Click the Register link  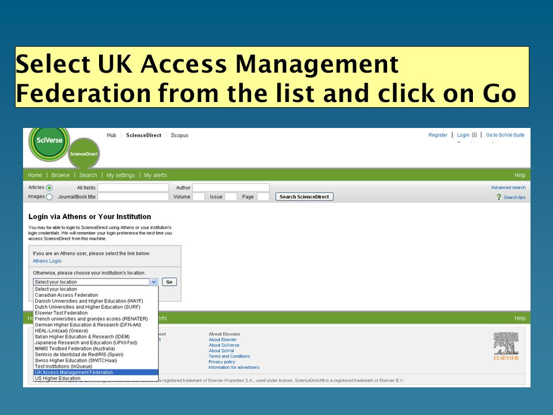point(438,135)
